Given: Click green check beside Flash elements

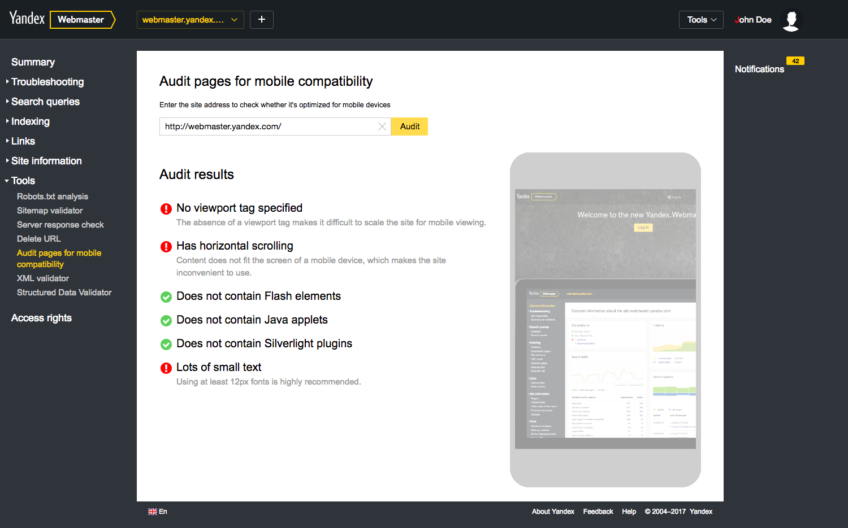Looking at the screenshot, I should tap(166, 297).
